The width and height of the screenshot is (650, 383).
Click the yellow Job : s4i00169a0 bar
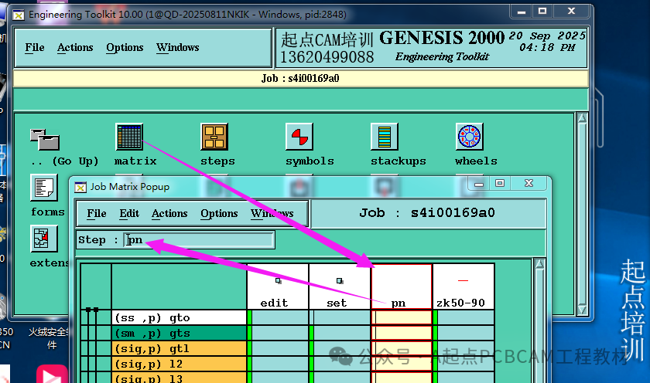point(300,79)
